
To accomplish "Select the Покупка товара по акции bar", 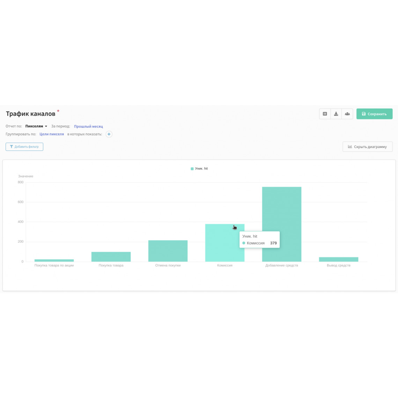I will (x=54, y=260).
